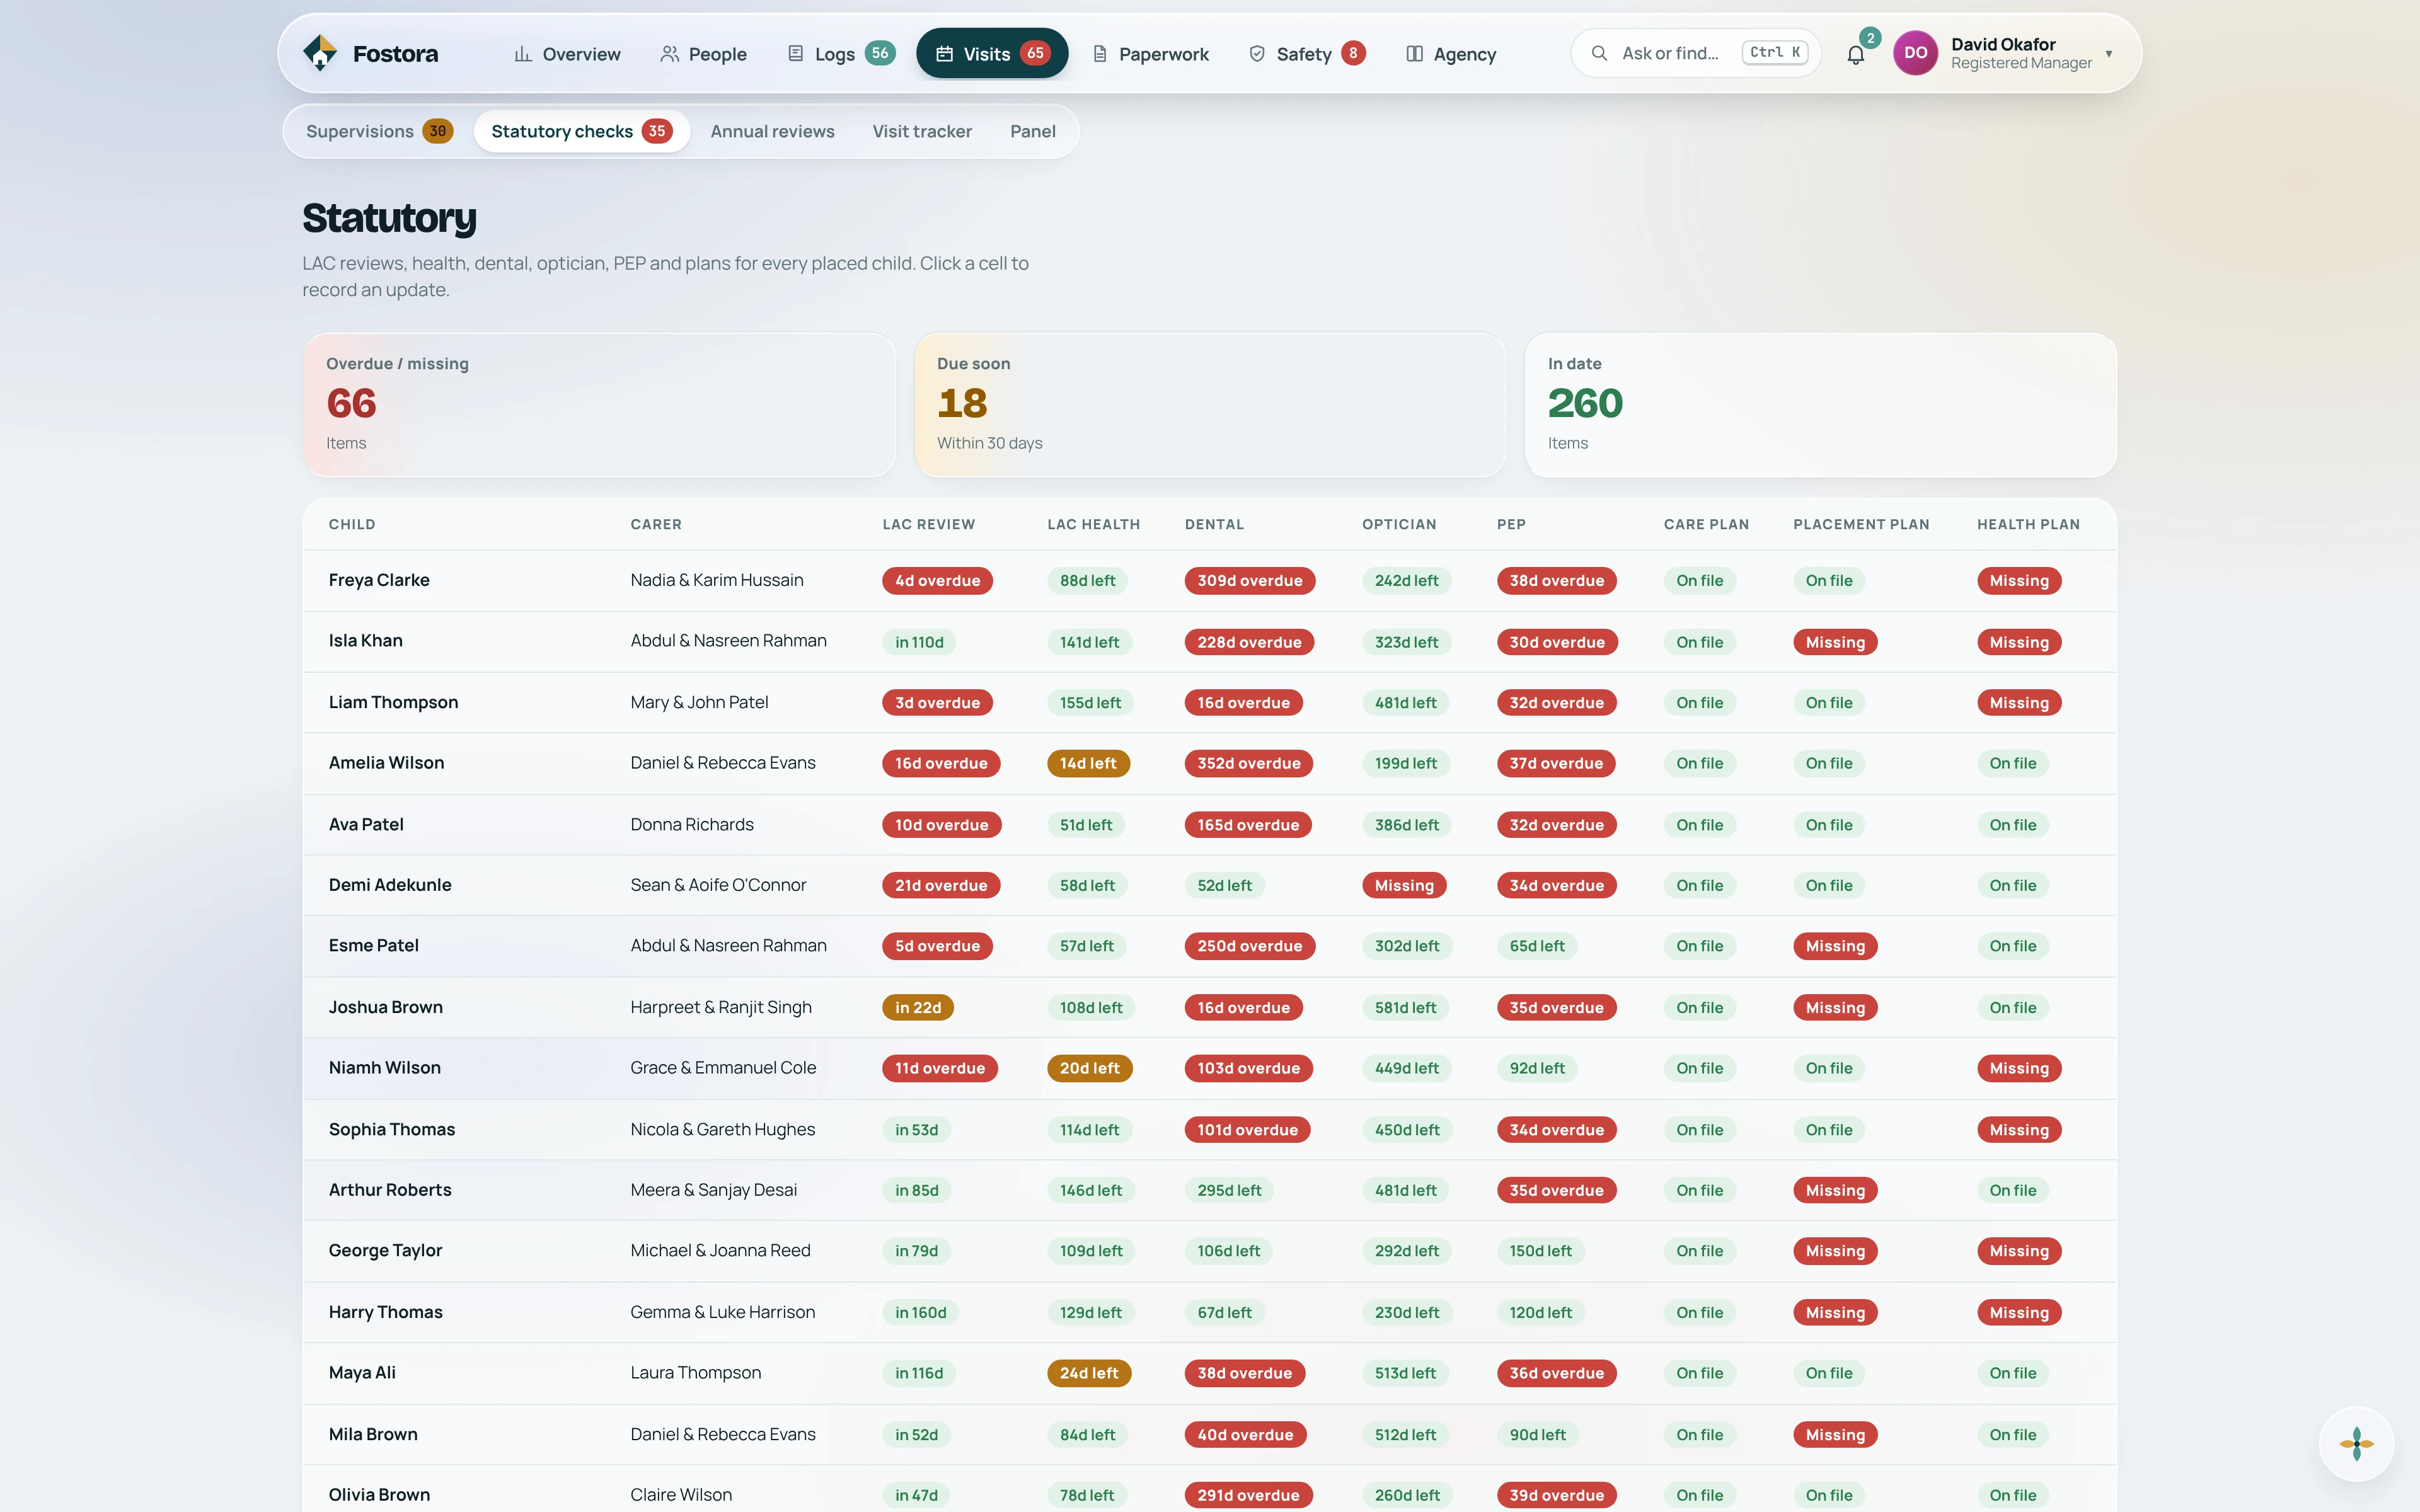Open the Visit tracker tab
Image resolution: width=2420 pixels, height=1512 pixels.
(x=922, y=131)
